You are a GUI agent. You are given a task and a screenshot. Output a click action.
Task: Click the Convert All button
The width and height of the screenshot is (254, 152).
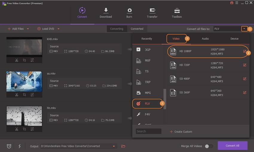pyautogui.click(x=232, y=145)
